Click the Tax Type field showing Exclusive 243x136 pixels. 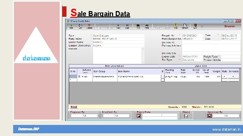tap(192, 60)
